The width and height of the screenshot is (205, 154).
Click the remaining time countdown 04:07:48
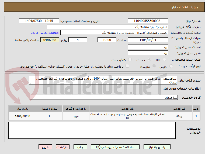point(50,40)
